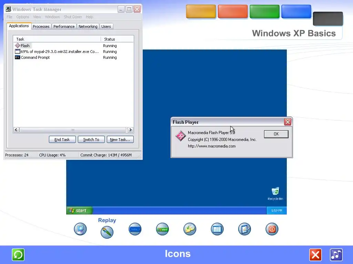Click the green color button at top
This screenshot has width=353, height=264.
pyautogui.click(x=264, y=11)
